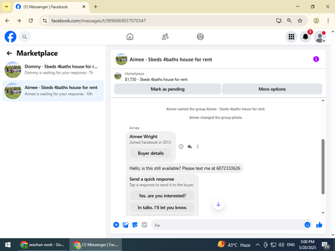Open the tab search dropdown
Screen dimensions: 335x251
pos(7,7)
